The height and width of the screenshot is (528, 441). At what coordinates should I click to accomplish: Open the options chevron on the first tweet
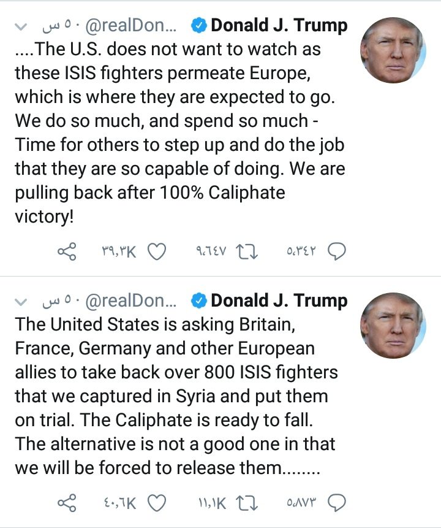(x=20, y=26)
